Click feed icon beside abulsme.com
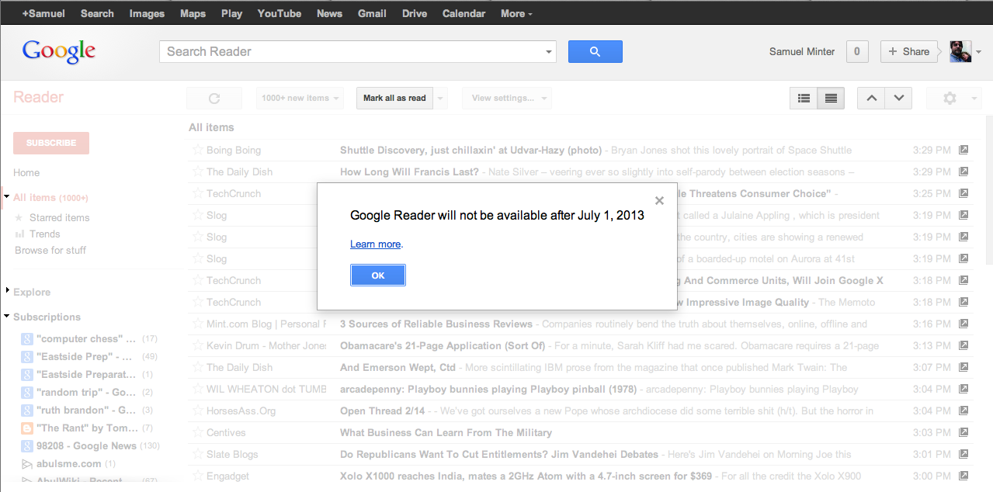The image size is (993, 492). click(x=26, y=463)
